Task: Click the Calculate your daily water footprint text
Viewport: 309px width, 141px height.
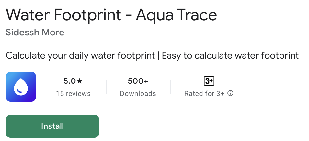Action: 80,55
